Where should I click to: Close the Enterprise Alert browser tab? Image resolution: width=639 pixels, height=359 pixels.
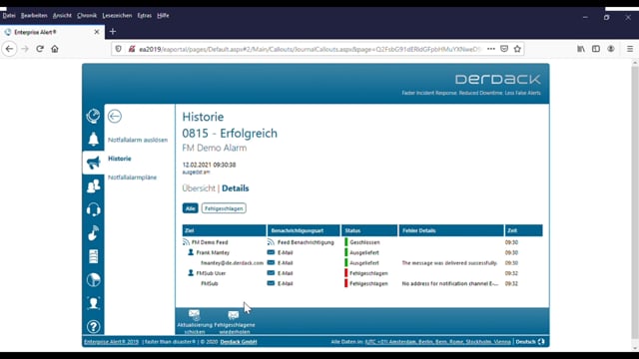point(97,32)
